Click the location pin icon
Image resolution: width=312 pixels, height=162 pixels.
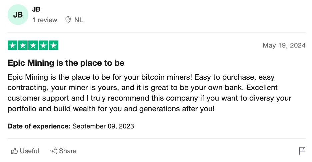click(x=68, y=20)
